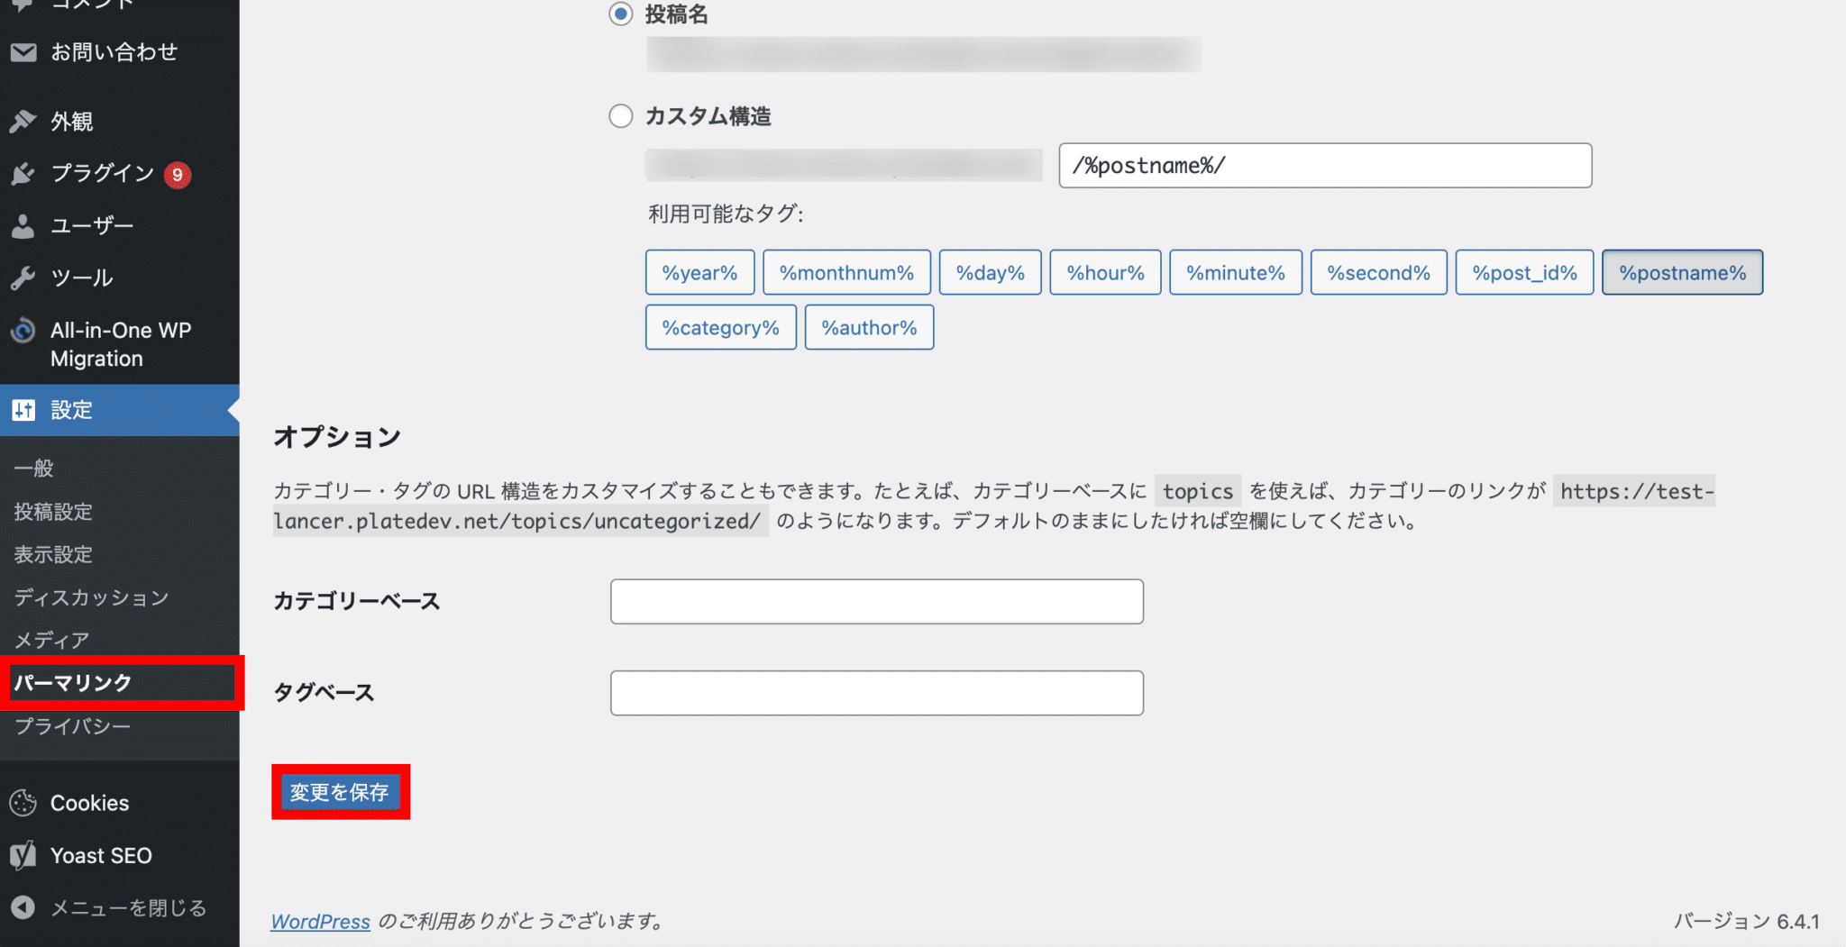
Task: Click inside the カテゴリーベース input field
Action: point(876,601)
